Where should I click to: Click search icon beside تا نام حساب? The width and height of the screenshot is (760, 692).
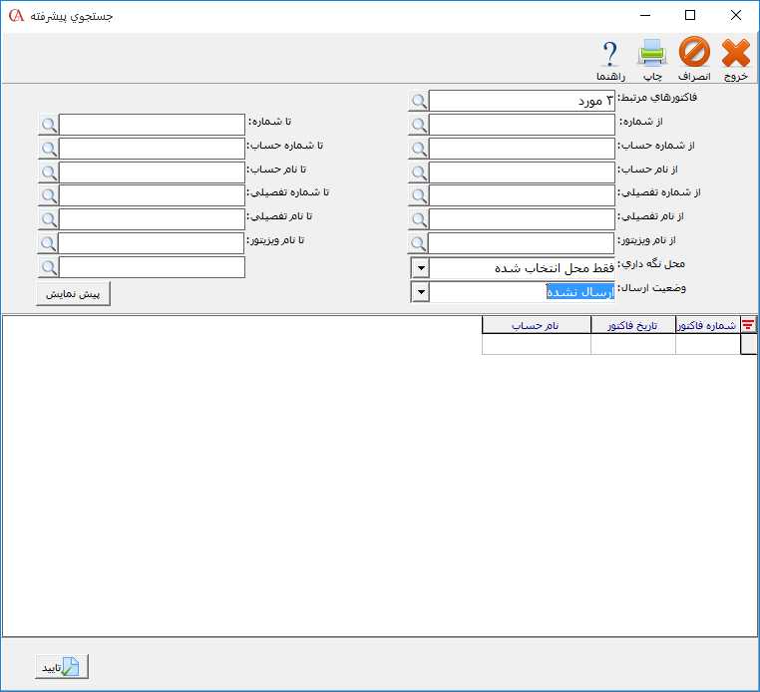[x=48, y=173]
